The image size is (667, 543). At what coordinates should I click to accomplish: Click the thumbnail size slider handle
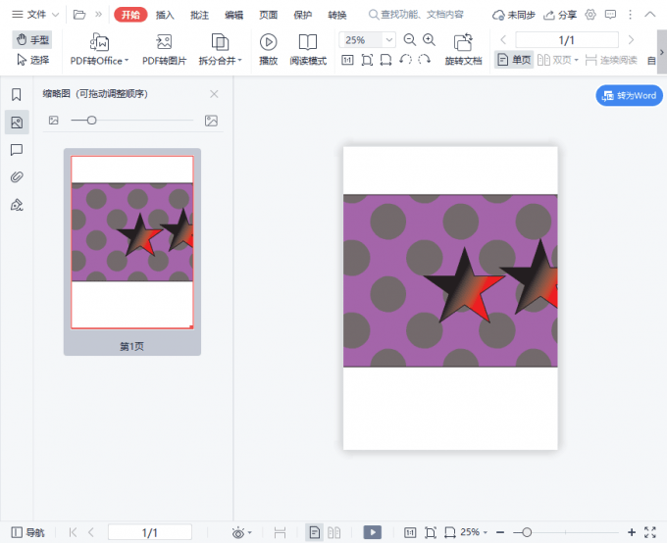click(x=91, y=121)
